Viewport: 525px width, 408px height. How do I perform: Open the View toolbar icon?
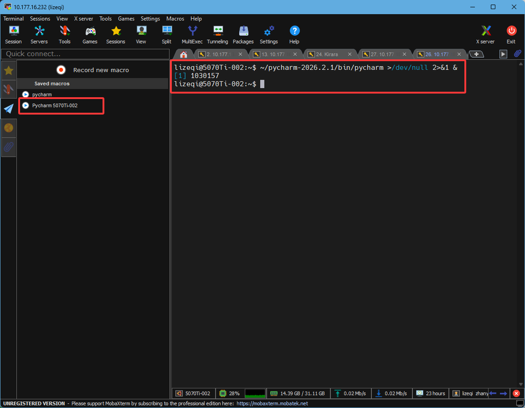141,35
